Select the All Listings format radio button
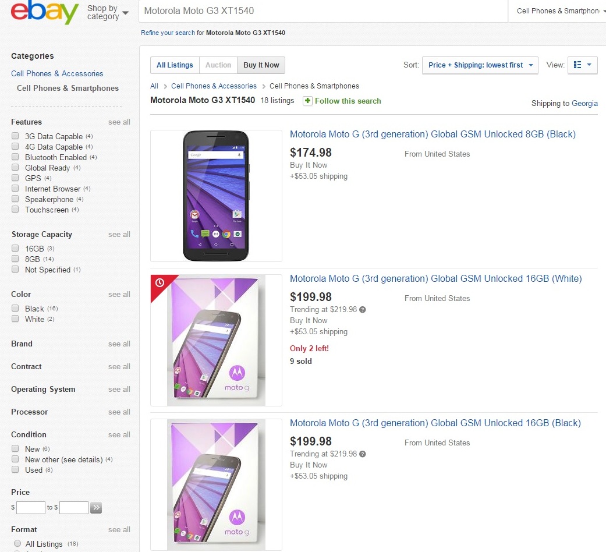606x552 pixels. [x=17, y=544]
